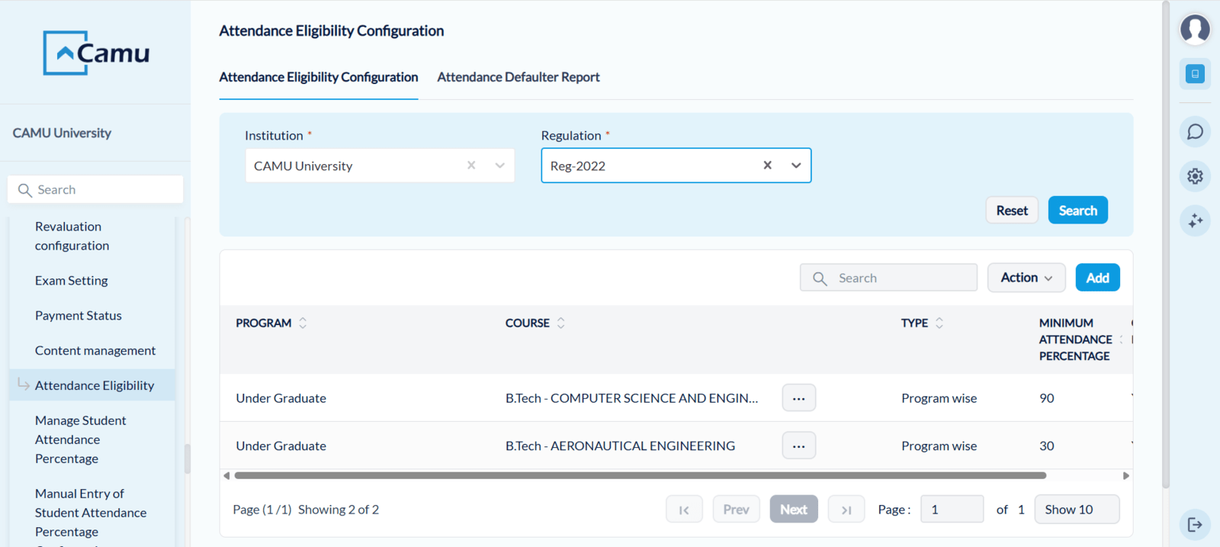Clear the Reg-2022 selection with X
The image size is (1220, 547).
click(x=768, y=166)
